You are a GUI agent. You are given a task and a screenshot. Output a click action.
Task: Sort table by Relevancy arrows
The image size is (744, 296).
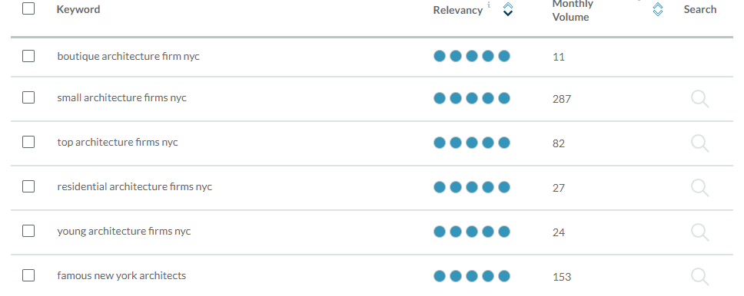click(x=508, y=9)
